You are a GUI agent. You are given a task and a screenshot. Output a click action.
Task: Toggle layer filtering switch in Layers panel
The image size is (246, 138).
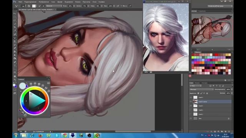[x=232, y=86]
